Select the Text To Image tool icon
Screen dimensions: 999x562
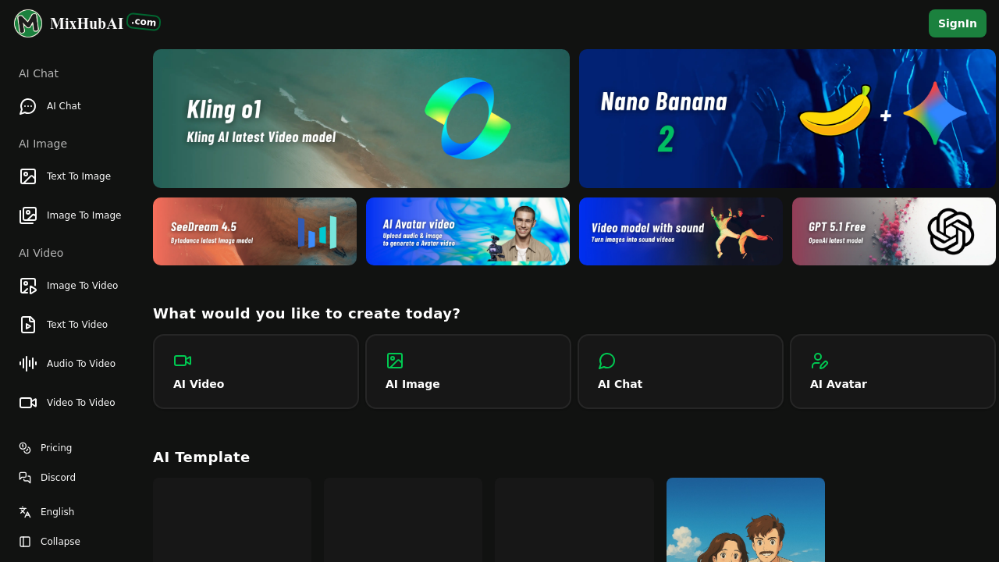28,176
